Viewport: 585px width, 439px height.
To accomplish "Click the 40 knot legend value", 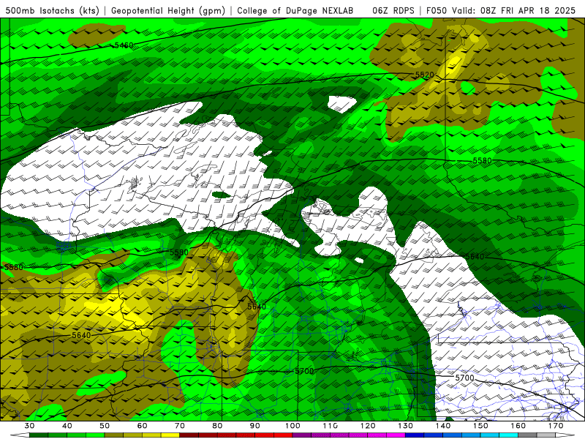I will pyautogui.click(x=67, y=426).
